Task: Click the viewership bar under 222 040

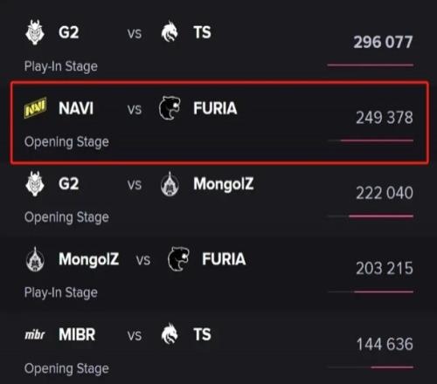Action: 371,216
